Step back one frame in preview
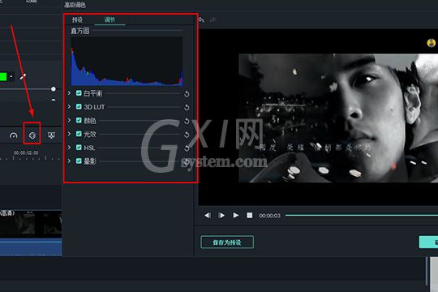 click(x=208, y=216)
